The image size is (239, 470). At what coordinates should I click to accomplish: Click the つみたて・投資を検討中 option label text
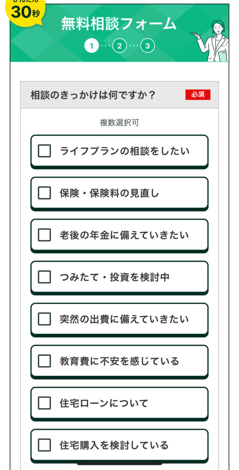(114, 277)
